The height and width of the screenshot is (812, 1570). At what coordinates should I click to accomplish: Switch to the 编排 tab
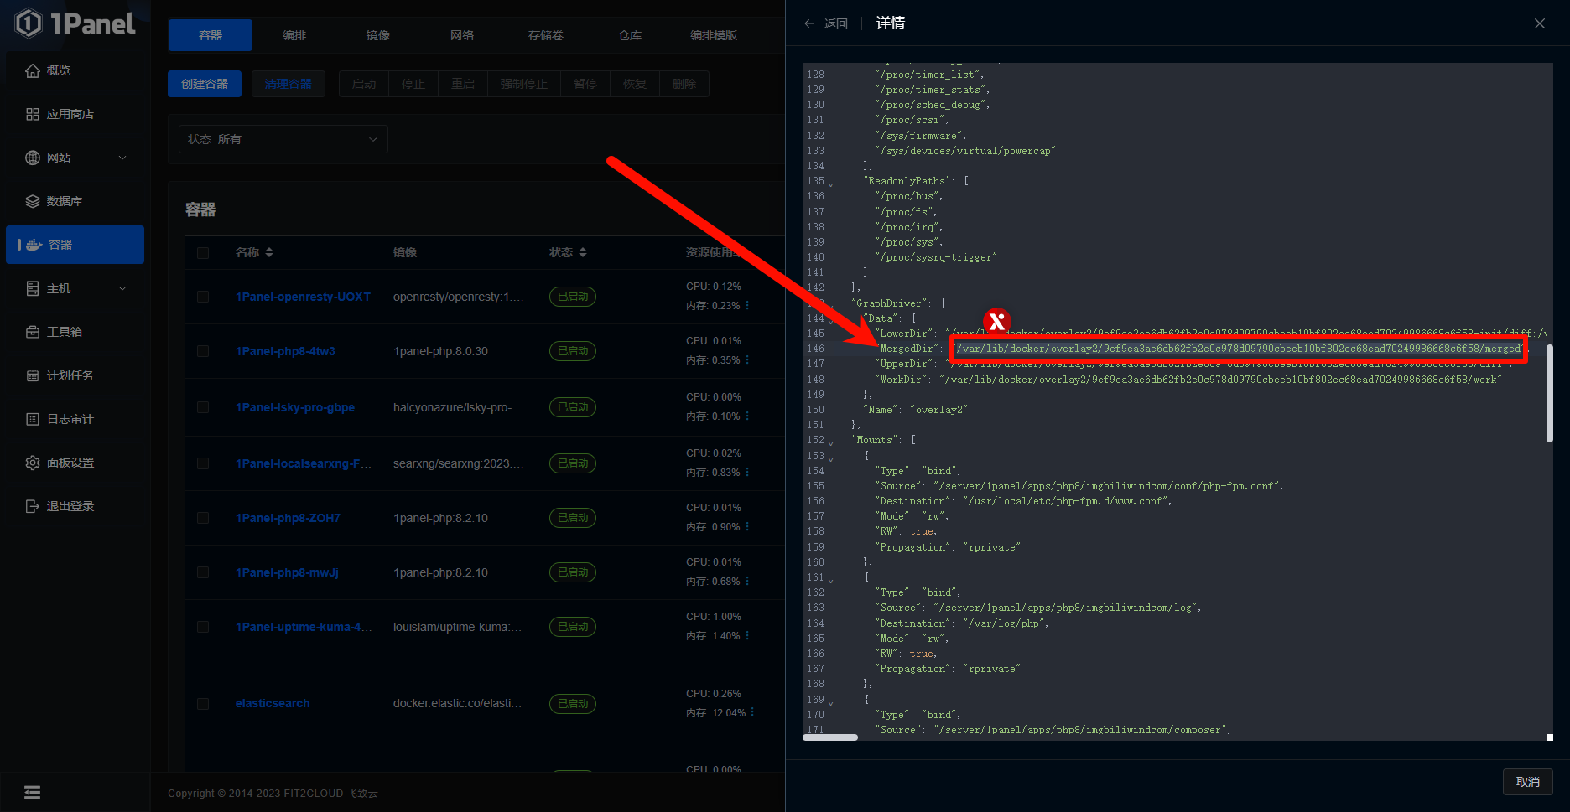tap(294, 35)
